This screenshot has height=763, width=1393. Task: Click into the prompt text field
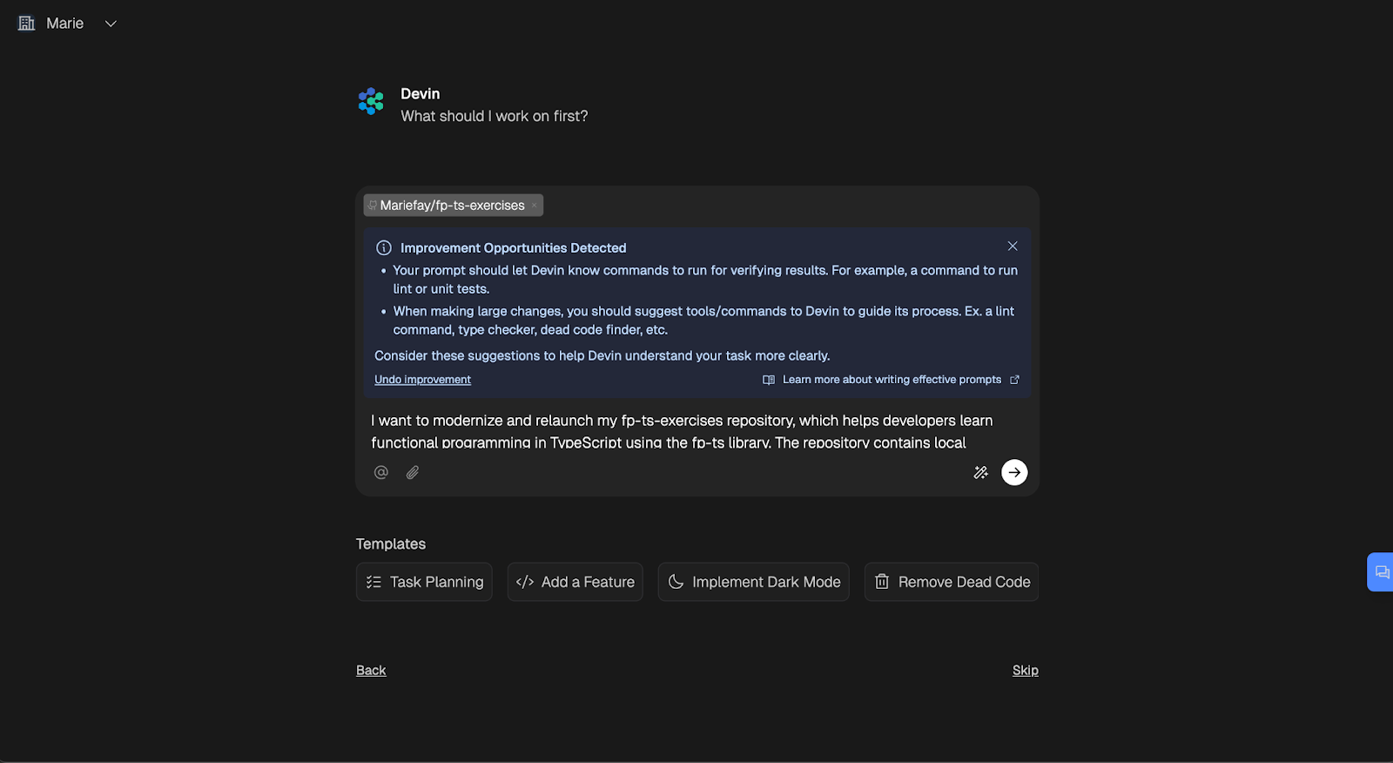(x=696, y=431)
